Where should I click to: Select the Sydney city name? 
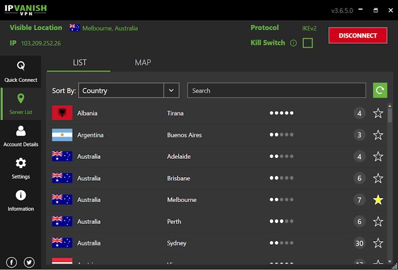pyautogui.click(x=177, y=243)
